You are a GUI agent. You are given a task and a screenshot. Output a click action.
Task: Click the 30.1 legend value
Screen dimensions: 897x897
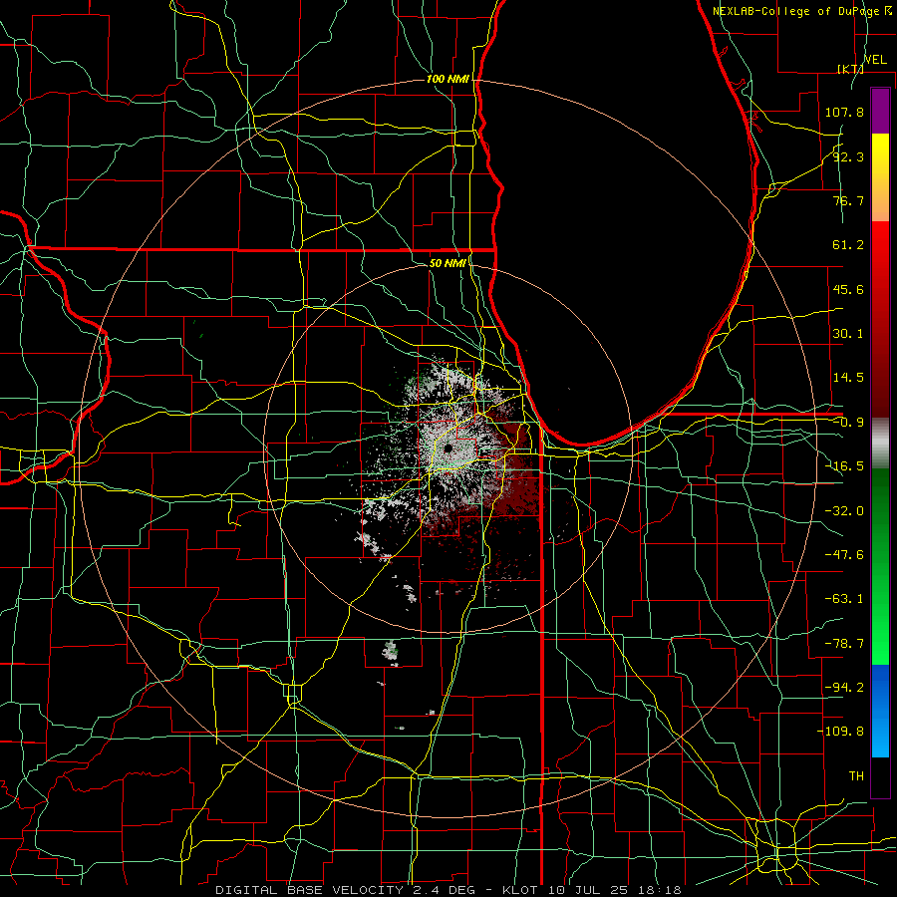pyautogui.click(x=848, y=334)
